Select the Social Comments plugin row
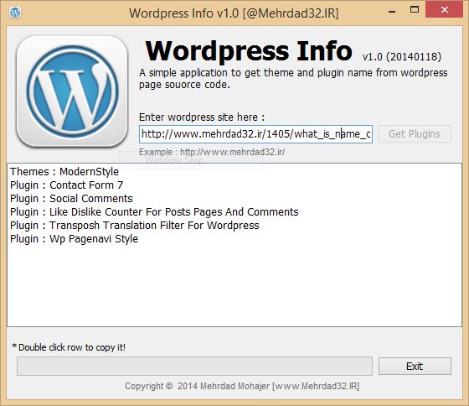The height and width of the screenshot is (406, 469). 234,198
